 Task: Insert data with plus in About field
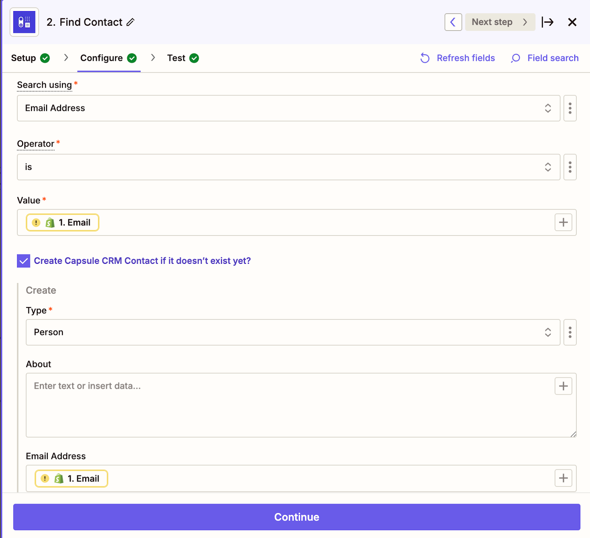click(x=563, y=386)
